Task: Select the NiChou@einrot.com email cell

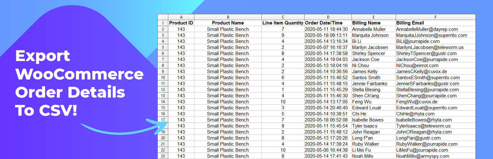Action: [x=417, y=66]
